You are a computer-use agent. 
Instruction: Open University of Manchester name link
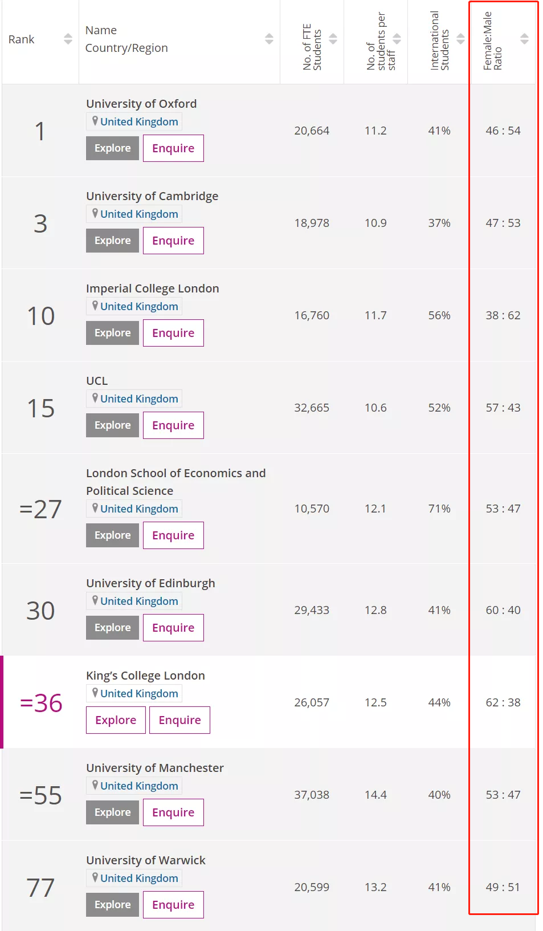[155, 768]
